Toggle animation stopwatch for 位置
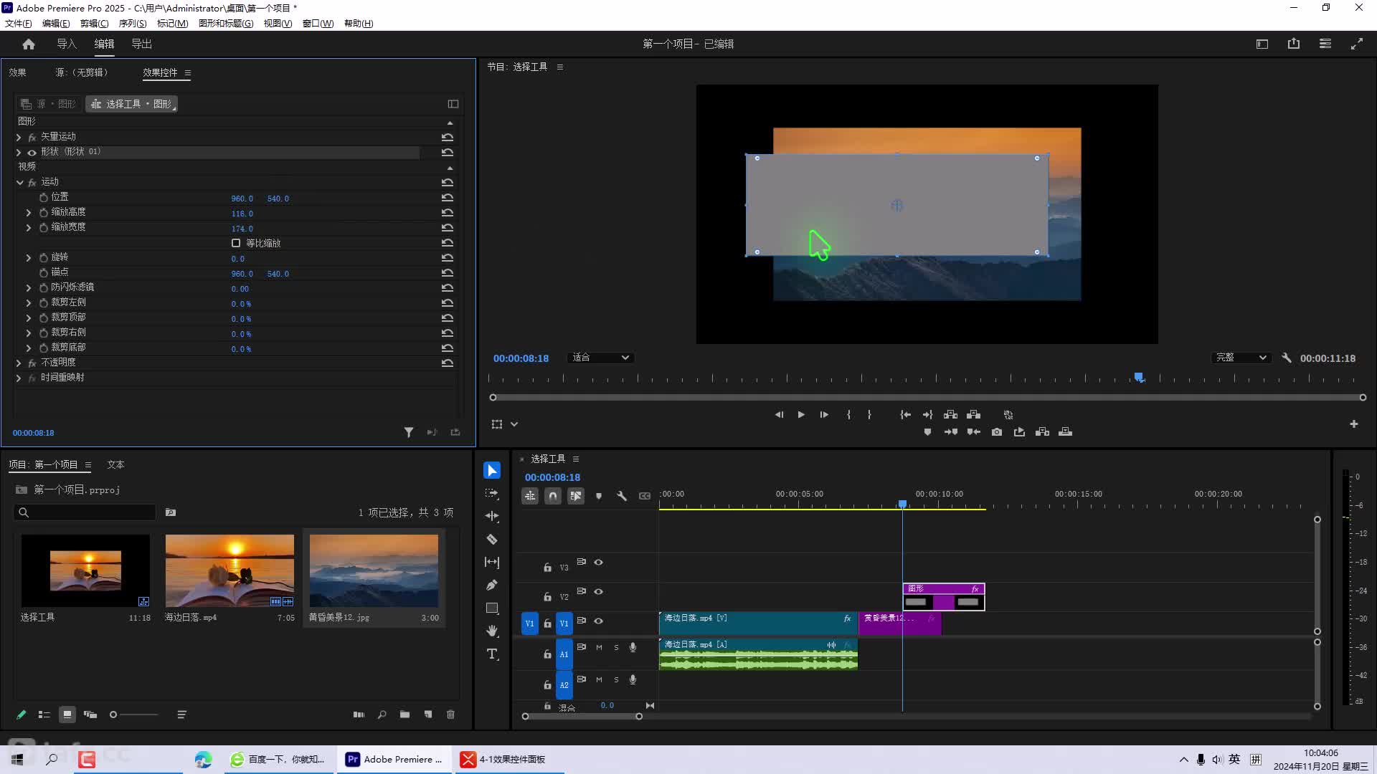1377x774 pixels. 44,197
